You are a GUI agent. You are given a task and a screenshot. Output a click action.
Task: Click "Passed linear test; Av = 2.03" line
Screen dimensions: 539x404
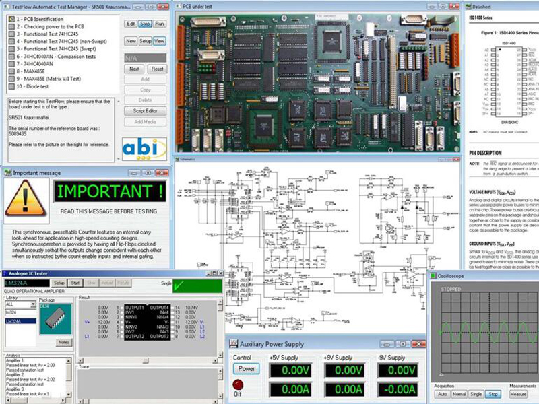pos(30,365)
